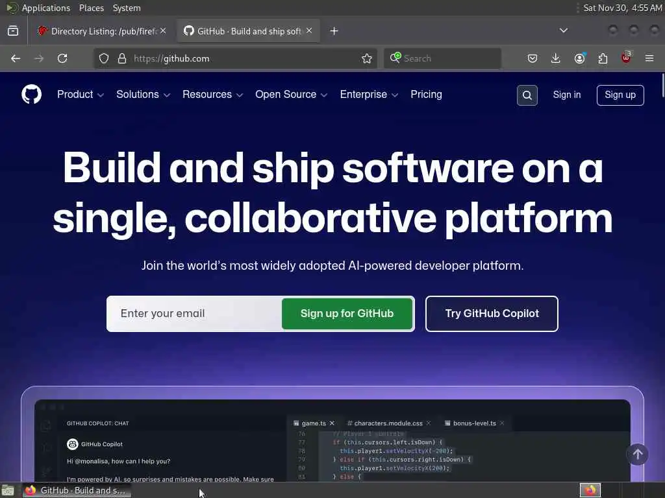Screen dimensions: 665x498
Task: Go back with the browser back arrow
Action: click(x=16, y=58)
